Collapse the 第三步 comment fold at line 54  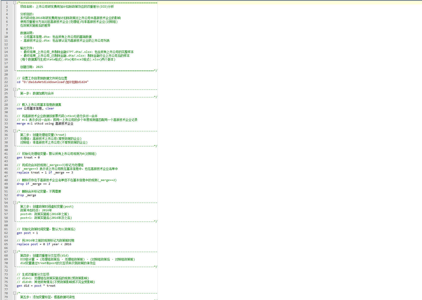point(15,203)
